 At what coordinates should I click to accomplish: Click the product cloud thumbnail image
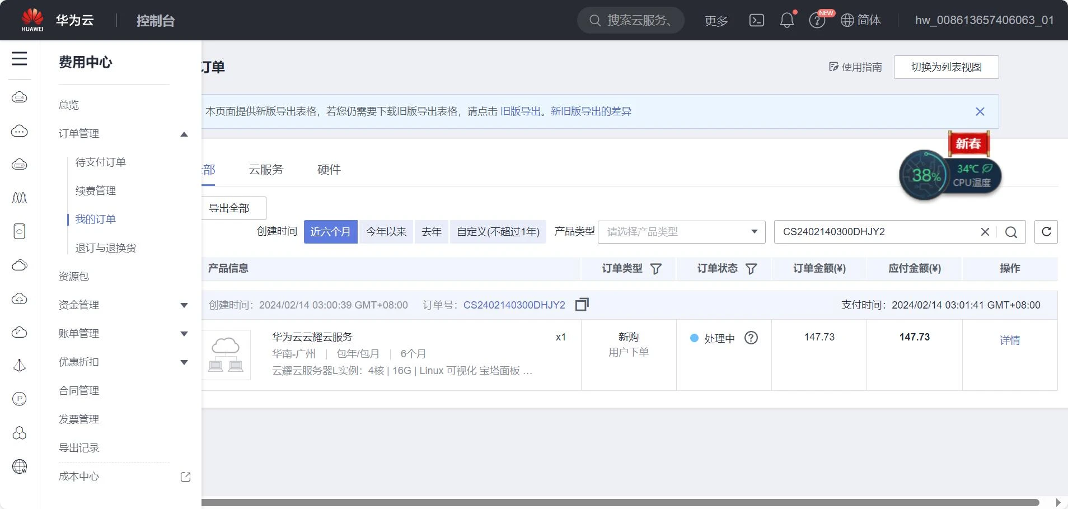(x=226, y=355)
